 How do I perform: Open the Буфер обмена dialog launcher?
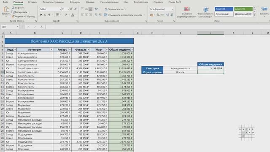coord(36,21)
